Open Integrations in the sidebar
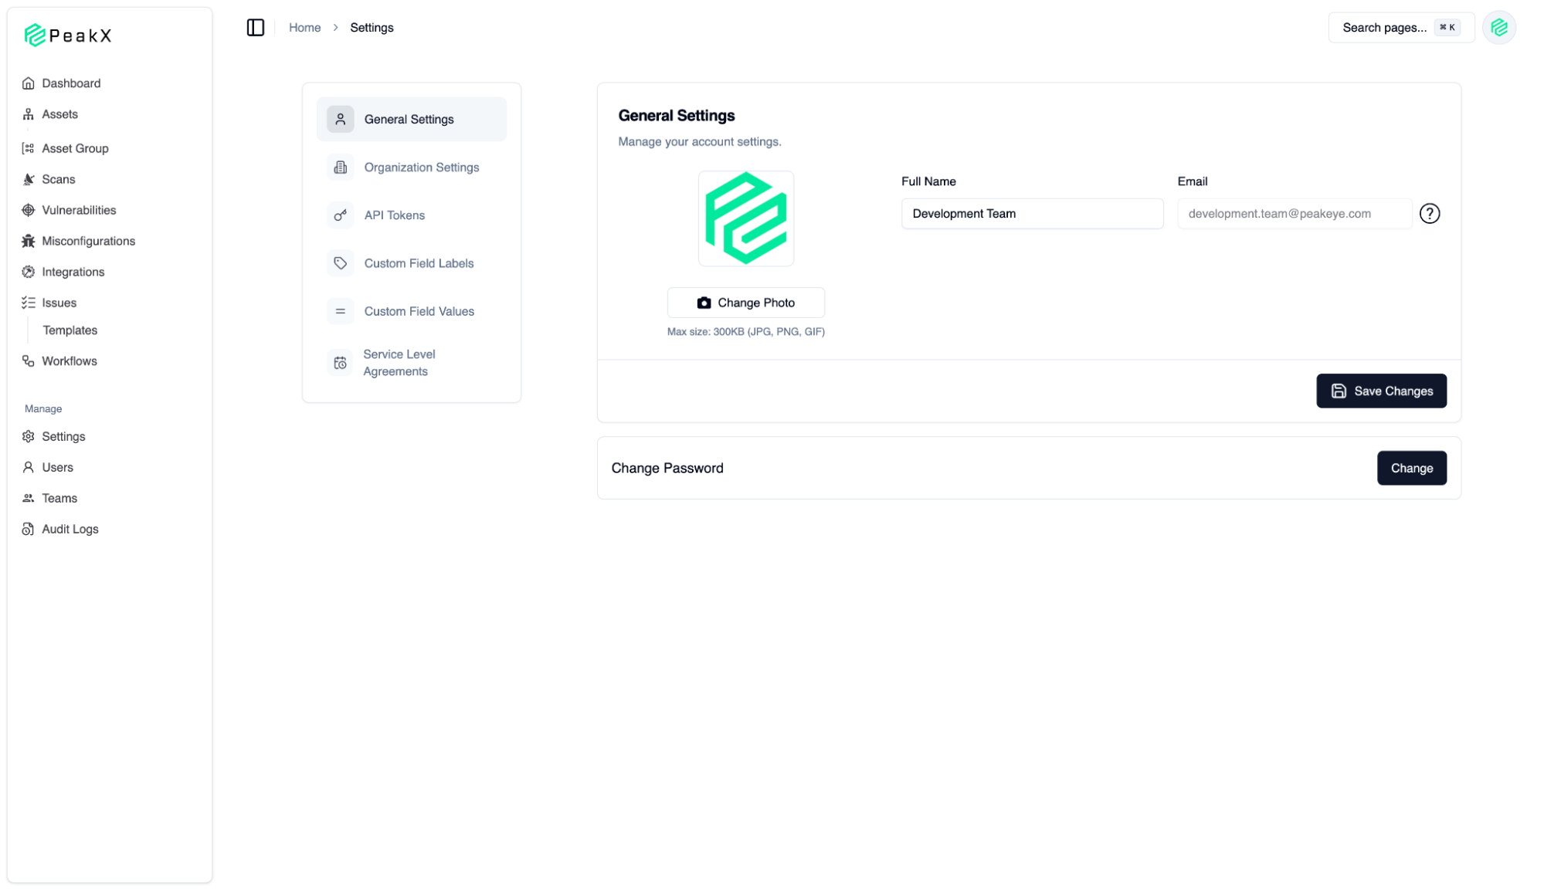The height and width of the screenshot is (890, 1544). (x=73, y=272)
